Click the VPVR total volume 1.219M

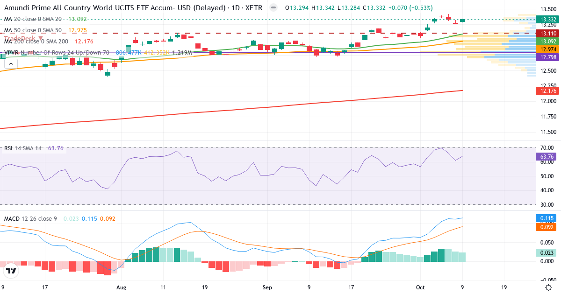click(x=182, y=53)
